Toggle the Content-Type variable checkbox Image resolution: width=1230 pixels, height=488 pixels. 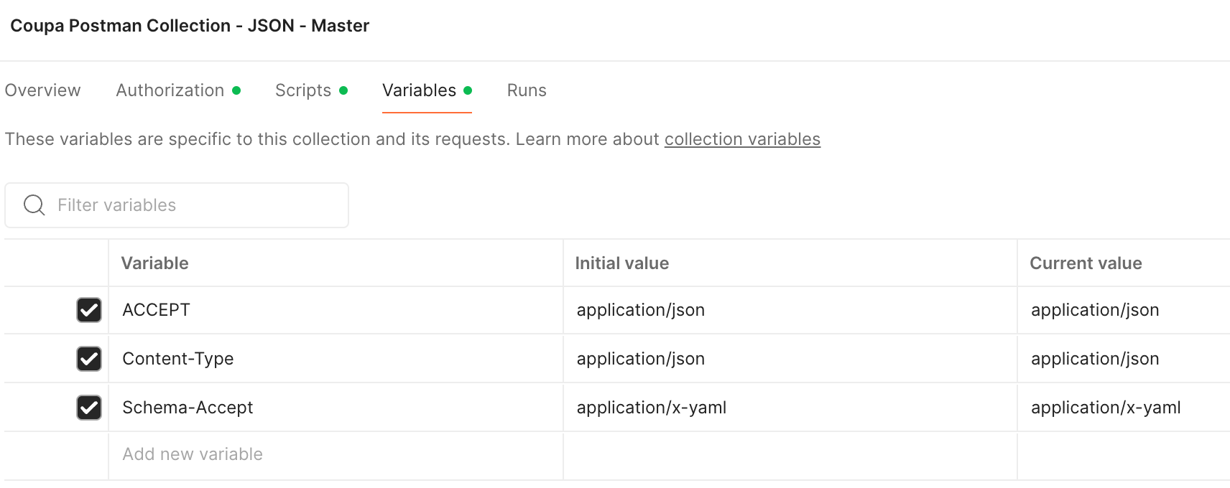click(x=89, y=359)
